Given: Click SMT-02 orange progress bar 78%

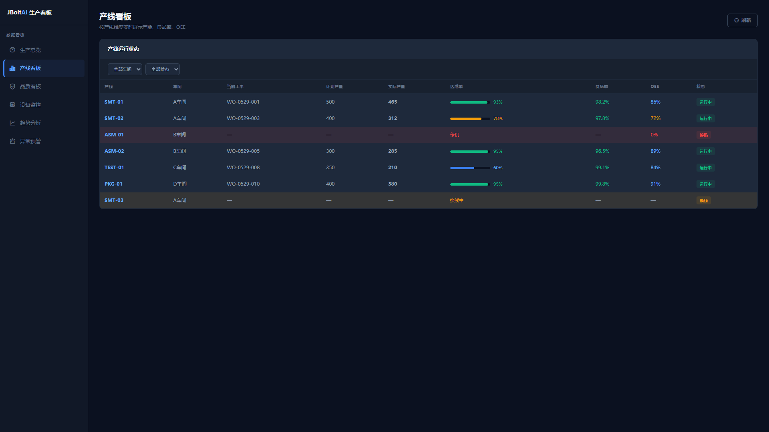Looking at the screenshot, I should 470,119.
